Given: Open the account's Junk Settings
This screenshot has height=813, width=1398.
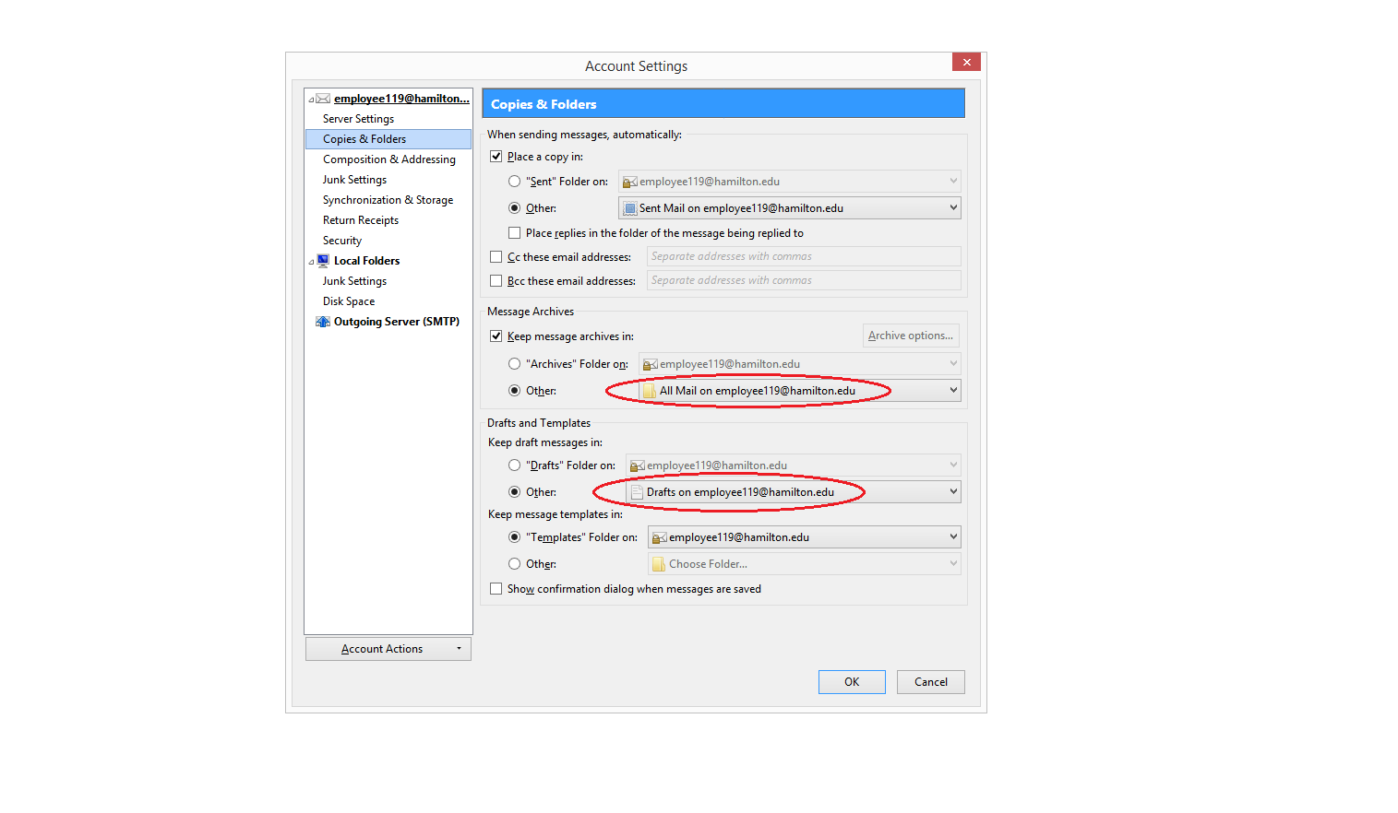Looking at the screenshot, I should click(x=354, y=180).
